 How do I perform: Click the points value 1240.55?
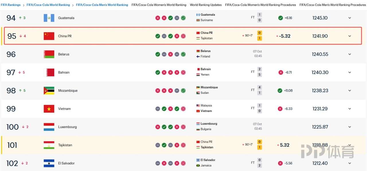tap(320, 54)
